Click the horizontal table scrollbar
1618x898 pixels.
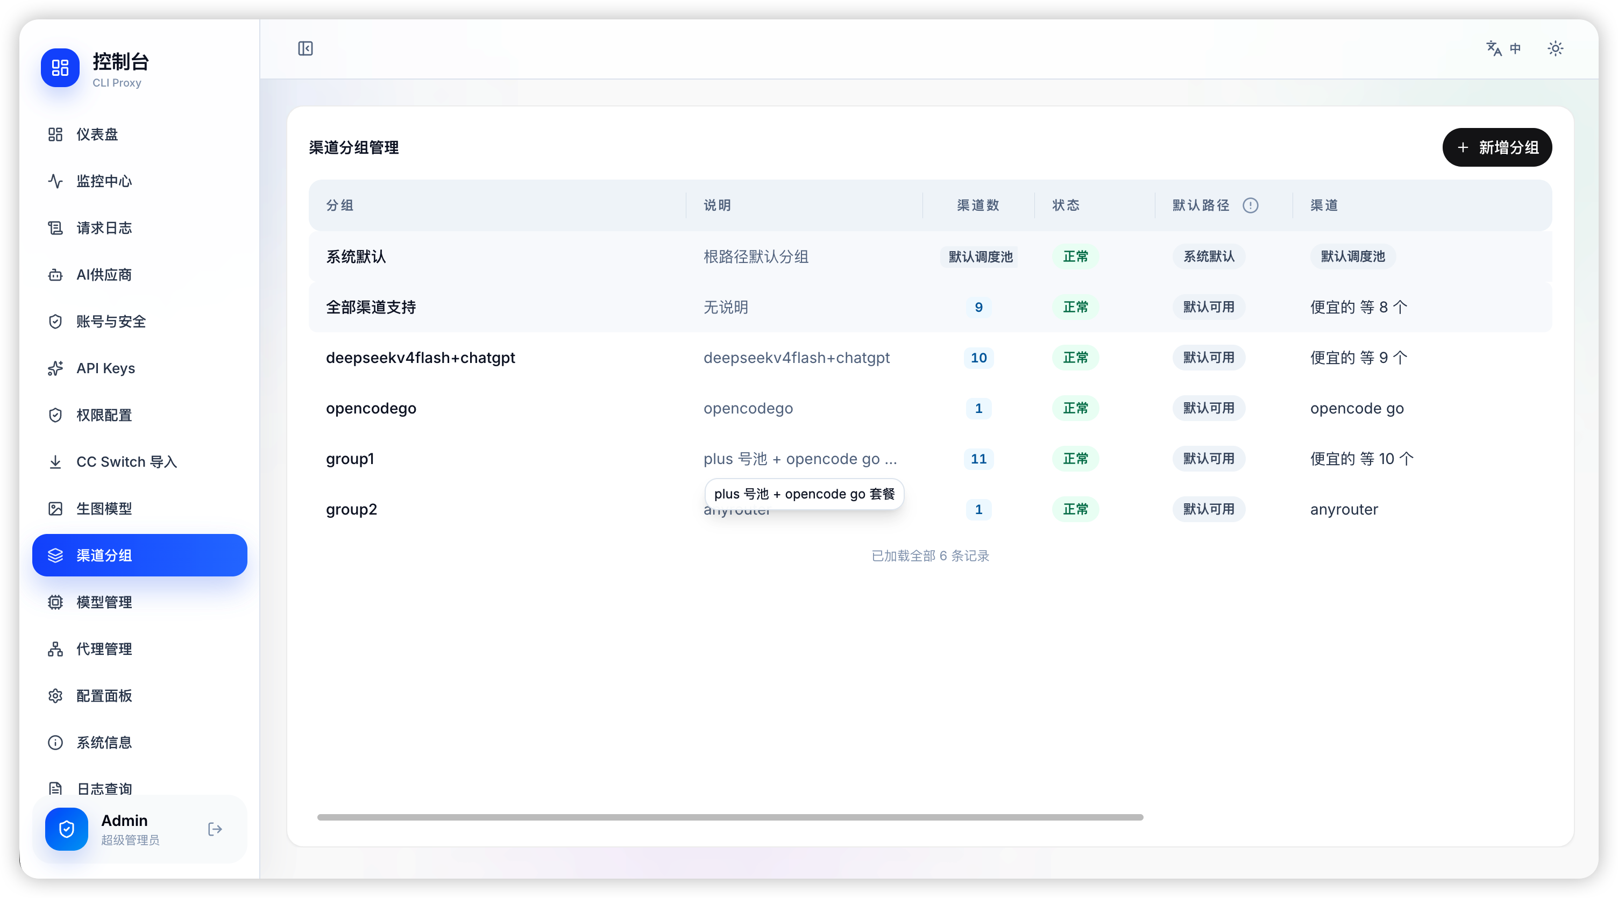(x=730, y=818)
